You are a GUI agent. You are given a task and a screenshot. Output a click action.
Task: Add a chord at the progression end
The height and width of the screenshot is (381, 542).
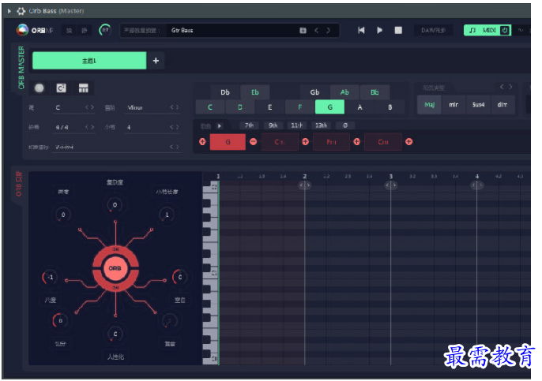409,141
